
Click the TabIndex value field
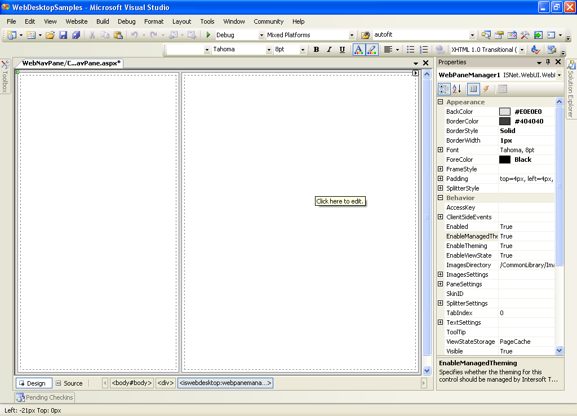(526, 313)
